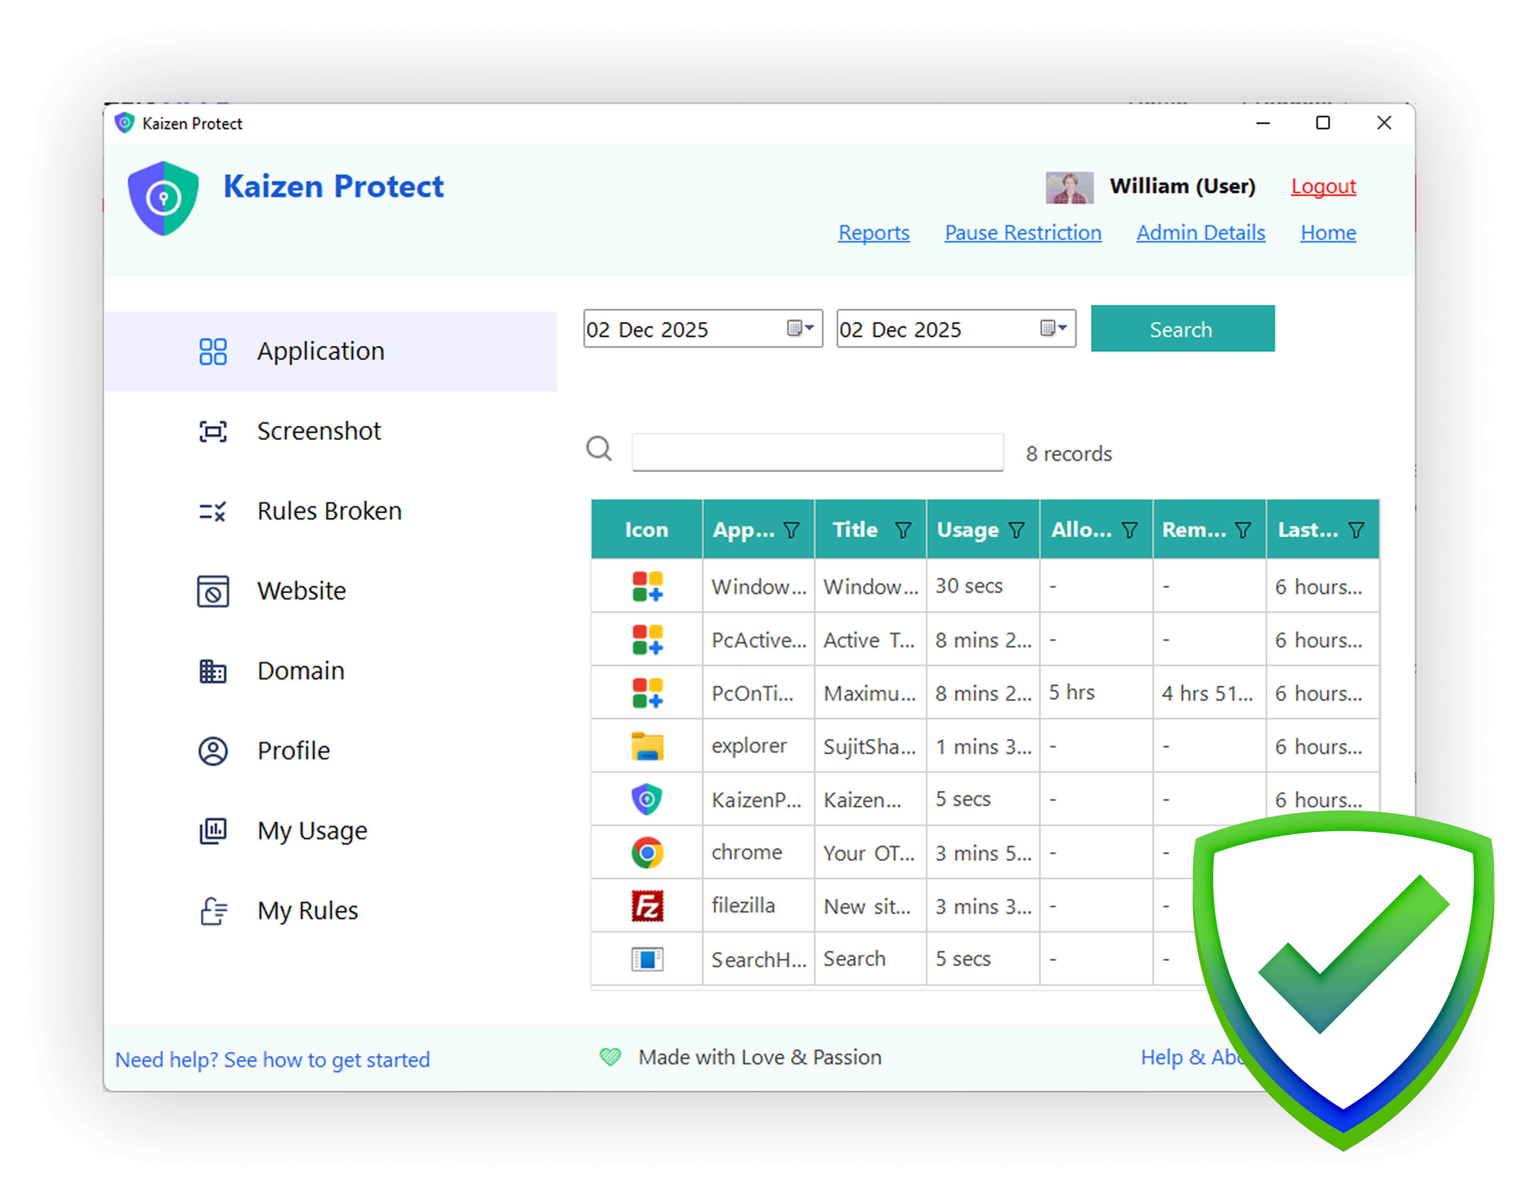Open the Website blocking section
The width and height of the screenshot is (1519, 1195).
(x=301, y=591)
